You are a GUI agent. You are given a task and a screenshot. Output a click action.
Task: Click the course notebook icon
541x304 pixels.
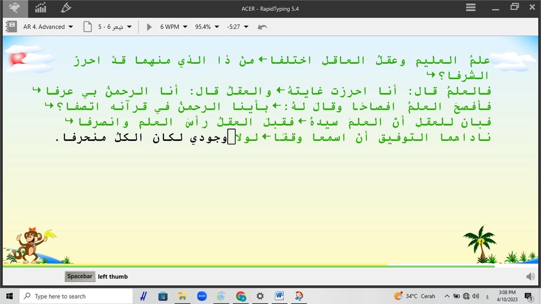pyautogui.click(x=11, y=27)
